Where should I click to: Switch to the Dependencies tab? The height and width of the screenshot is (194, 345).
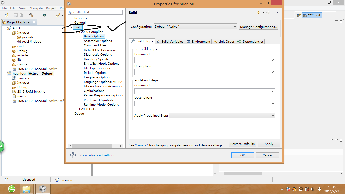pyautogui.click(x=251, y=42)
